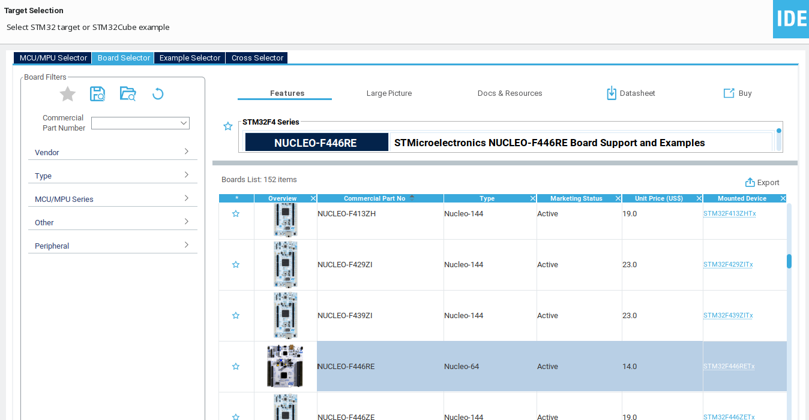Image resolution: width=809 pixels, height=420 pixels.
Task: Save the current board filter search
Action: tap(97, 94)
